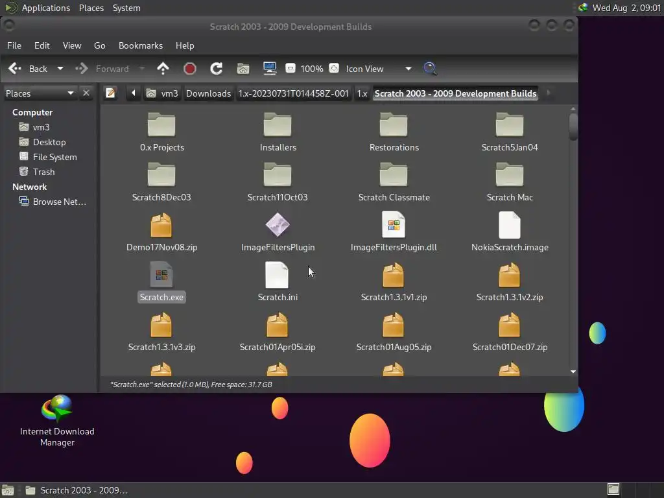Image resolution: width=664 pixels, height=498 pixels.
Task: Click the Scratch 2003 - 2009 taskbar button
Action: [x=77, y=490]
